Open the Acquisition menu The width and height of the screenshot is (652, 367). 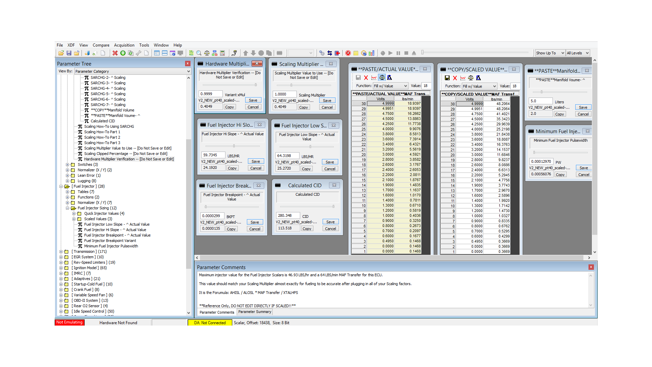tap(124, 45)
